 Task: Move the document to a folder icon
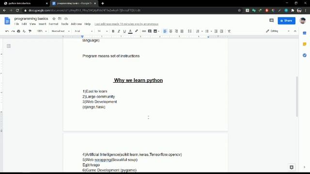pyautogui.click(x=60, y=18)
